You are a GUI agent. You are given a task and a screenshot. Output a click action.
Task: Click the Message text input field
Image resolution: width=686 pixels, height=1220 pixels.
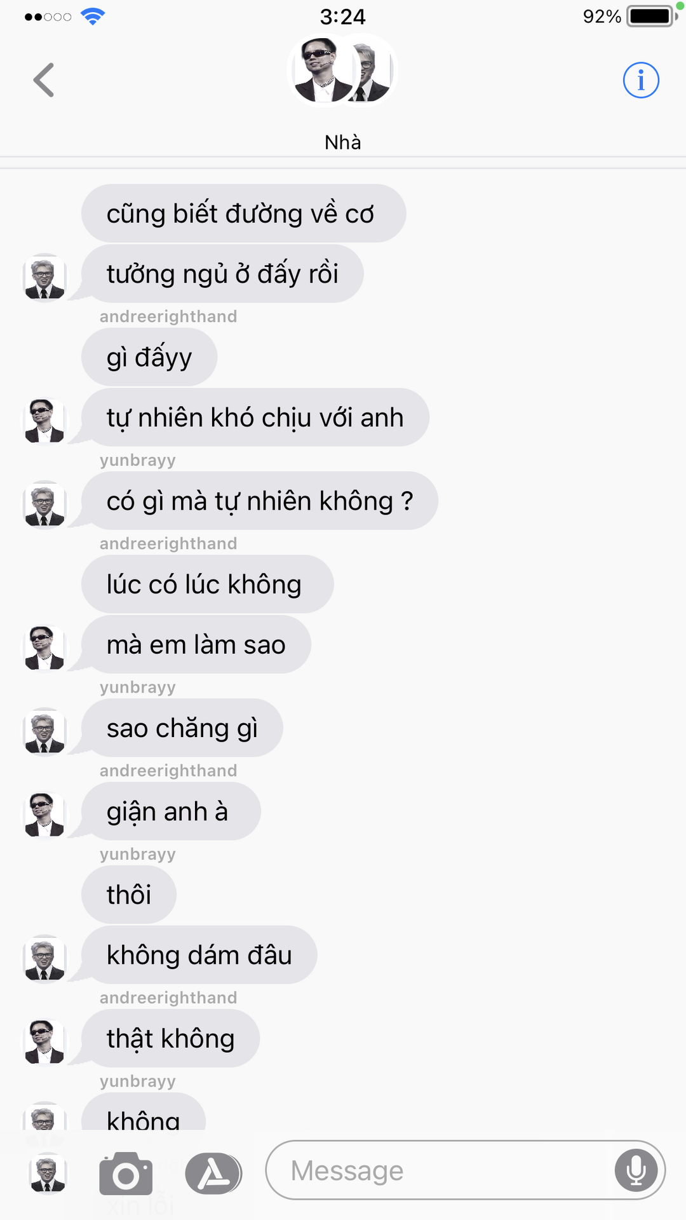point(465,1170)
